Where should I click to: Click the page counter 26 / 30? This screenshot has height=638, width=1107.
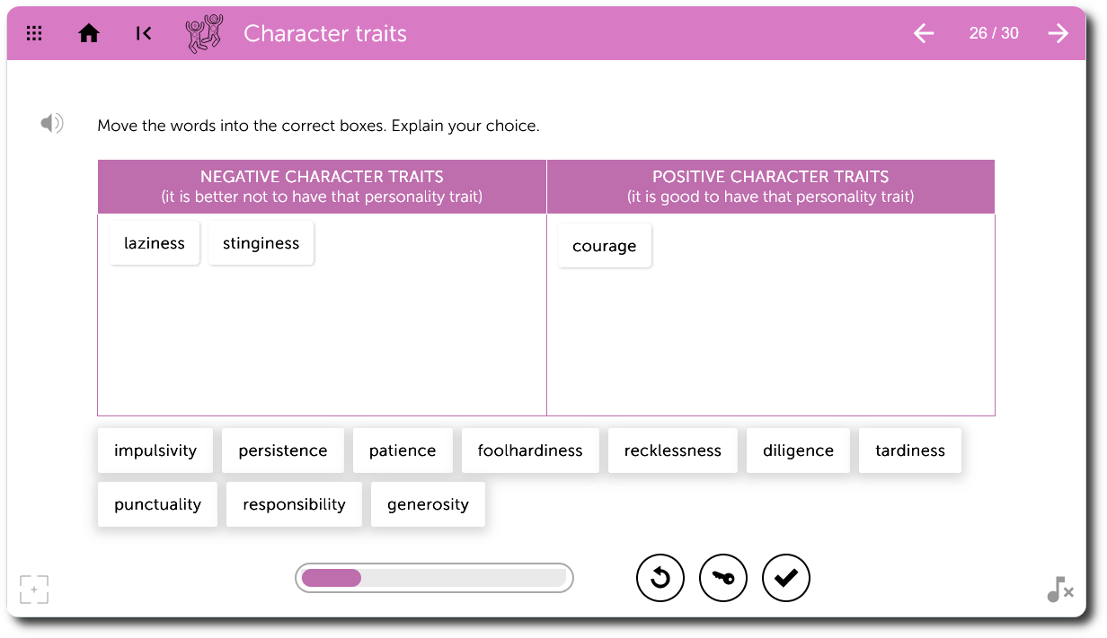[x=994, y=34]
